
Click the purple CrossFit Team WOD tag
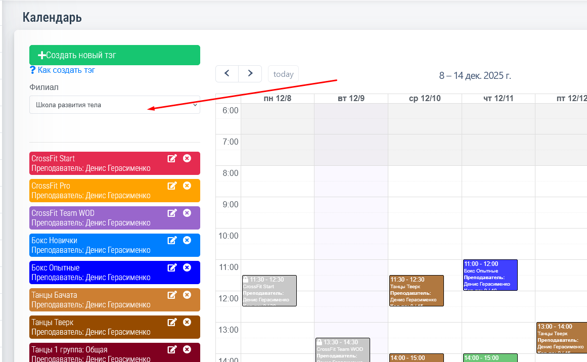coord(91,218)
